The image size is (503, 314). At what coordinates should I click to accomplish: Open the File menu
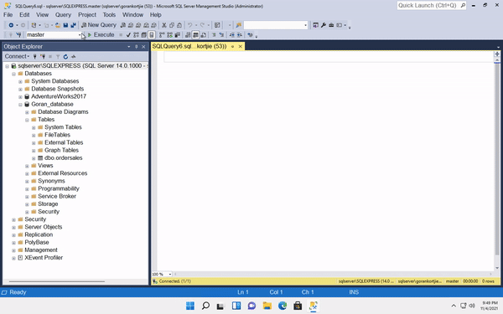coord(8,15)
